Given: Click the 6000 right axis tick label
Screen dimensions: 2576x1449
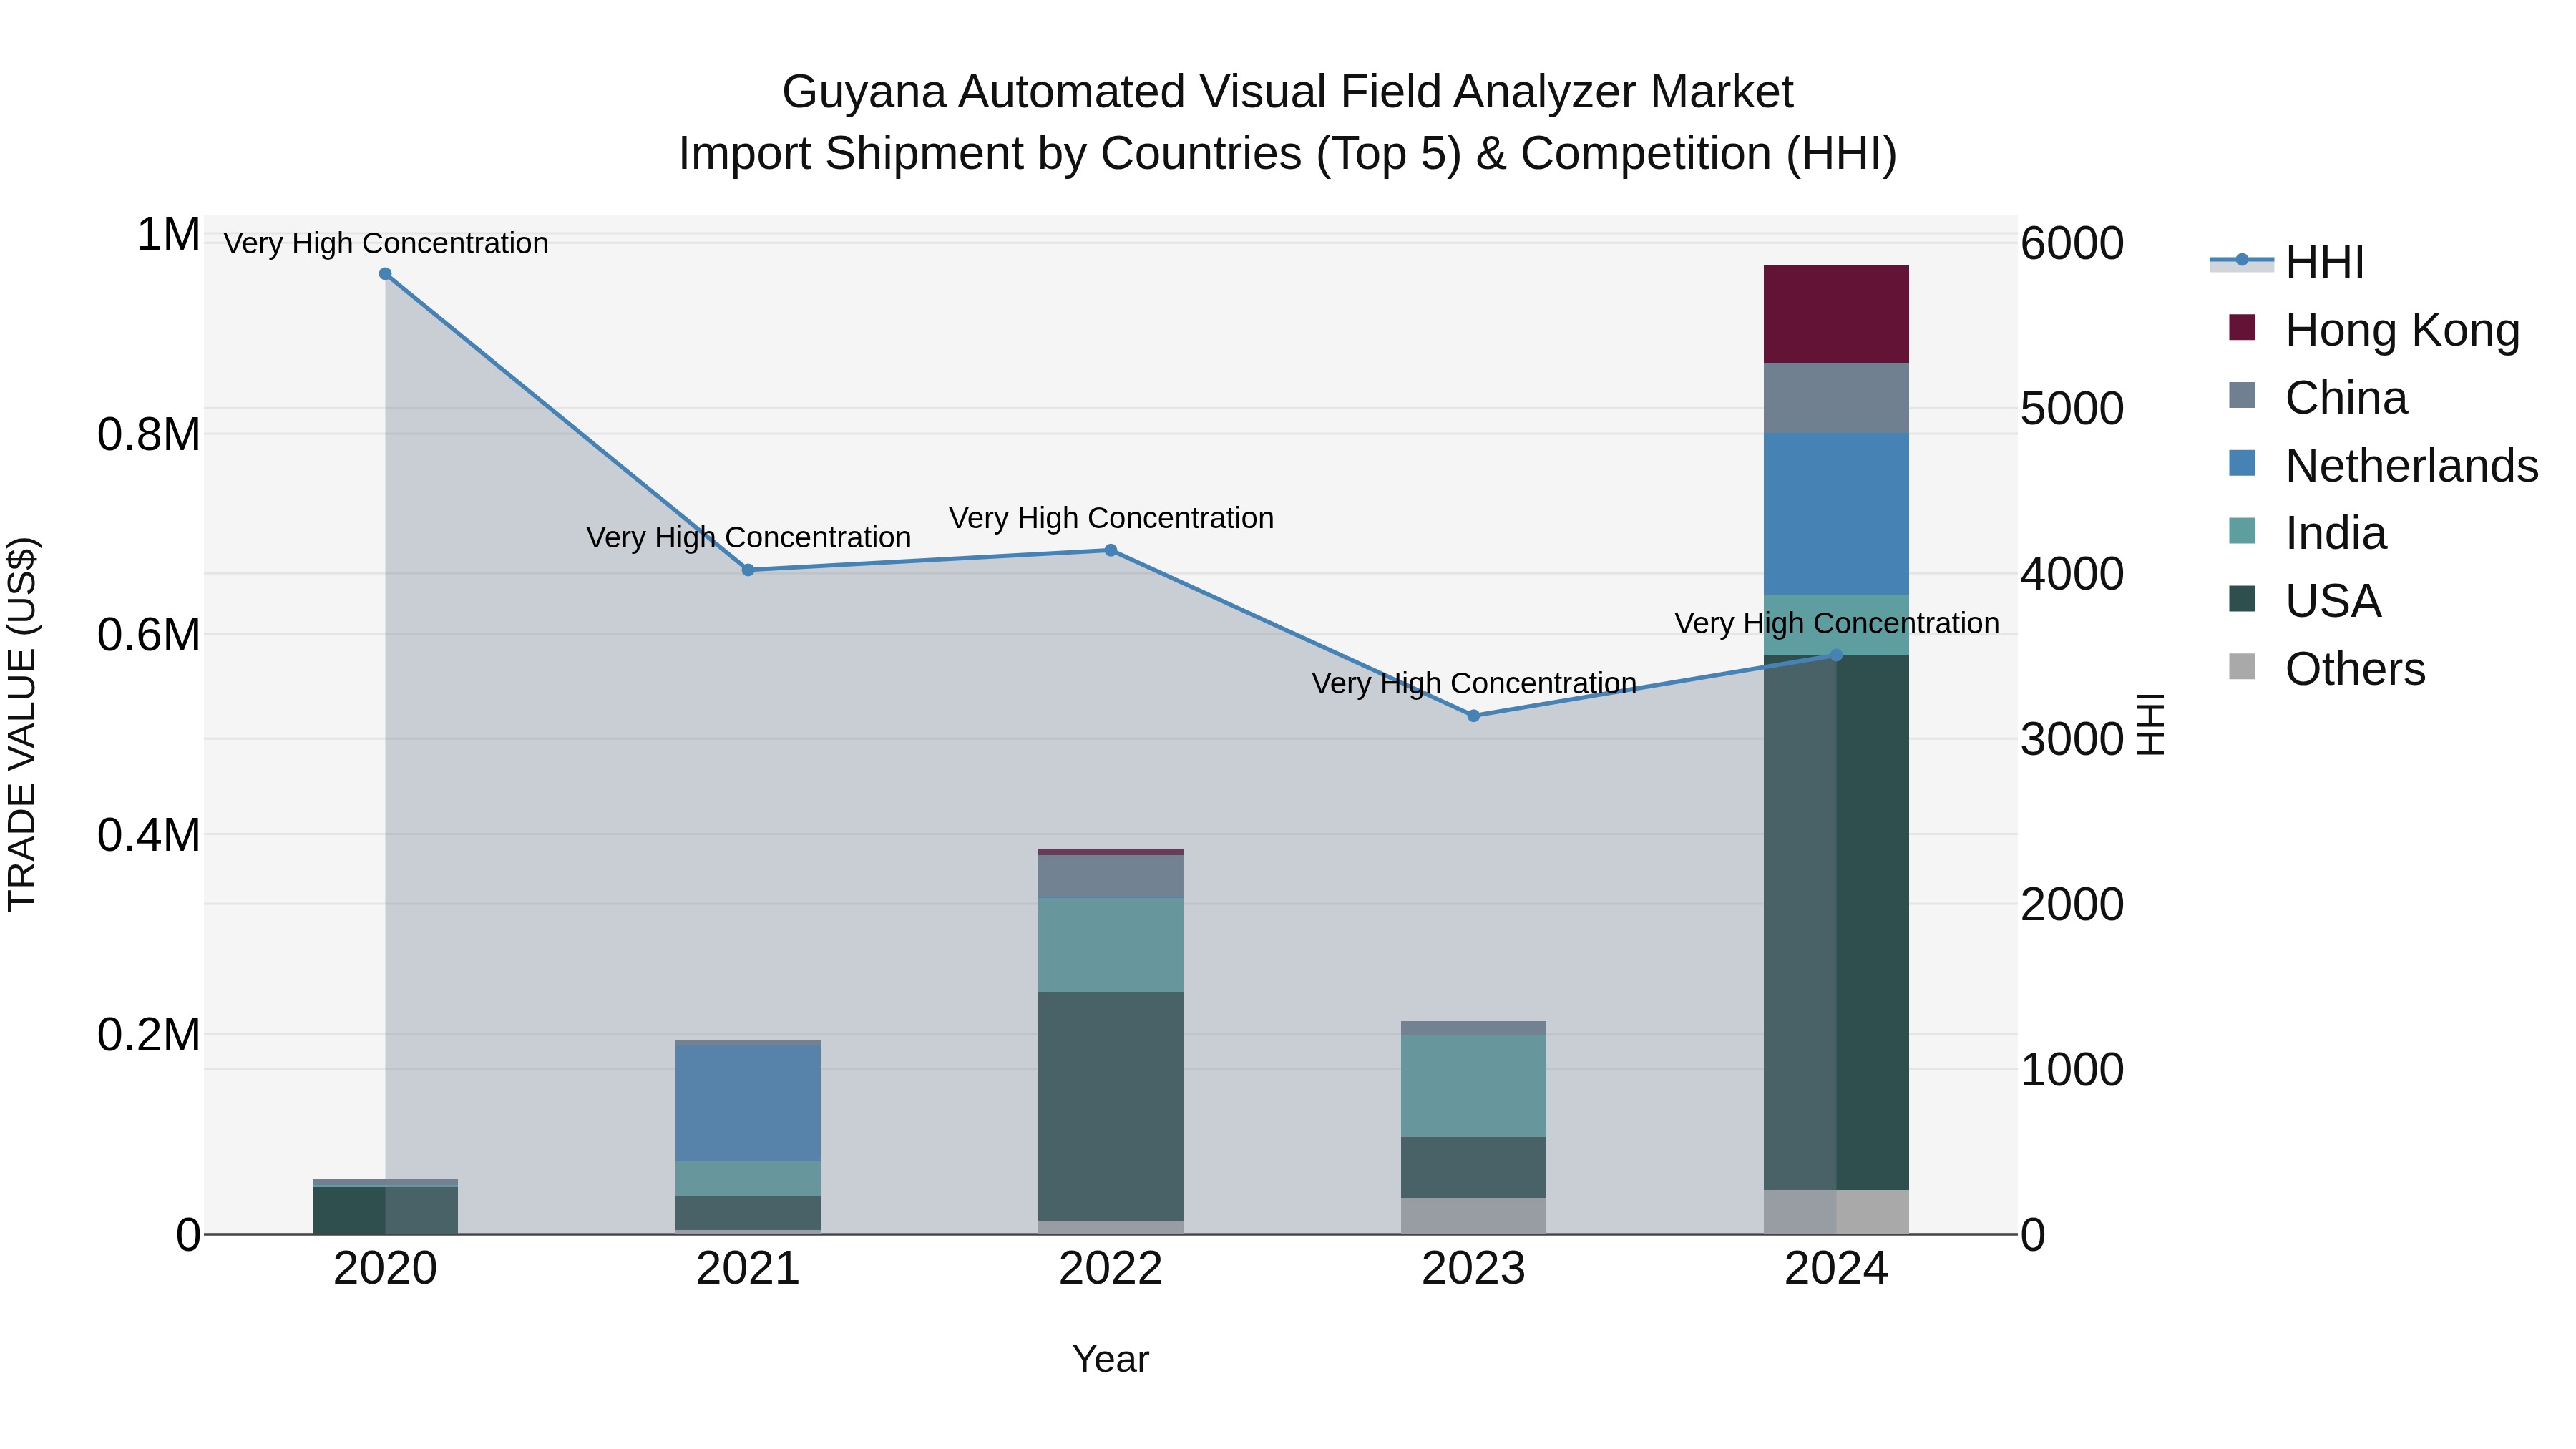Looking at the screenshot, I should [x=2072, y=243].
